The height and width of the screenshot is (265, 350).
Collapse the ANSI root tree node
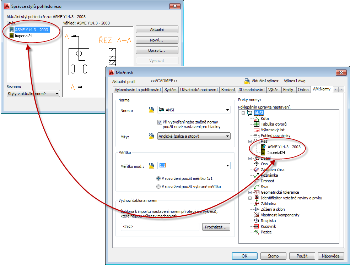[243, 113]
